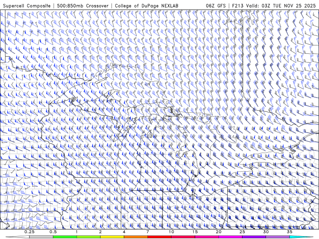Click the F213 Valid 03Z TUE NOV 25 2025 text

coord(274,6)
